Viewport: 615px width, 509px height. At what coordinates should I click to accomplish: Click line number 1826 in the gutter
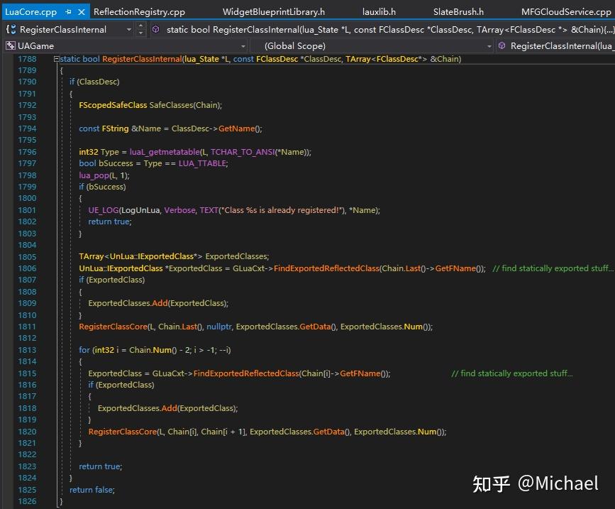[x=27, y=501]
